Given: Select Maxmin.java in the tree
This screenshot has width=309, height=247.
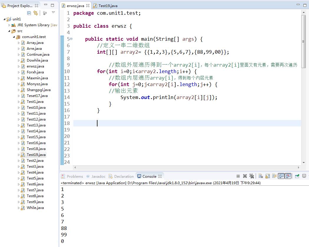Looking at the screenshot, I should click(x=37, y=78).
